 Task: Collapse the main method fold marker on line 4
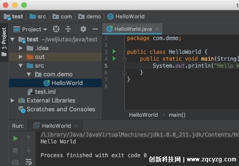click(x=124, y=59)
